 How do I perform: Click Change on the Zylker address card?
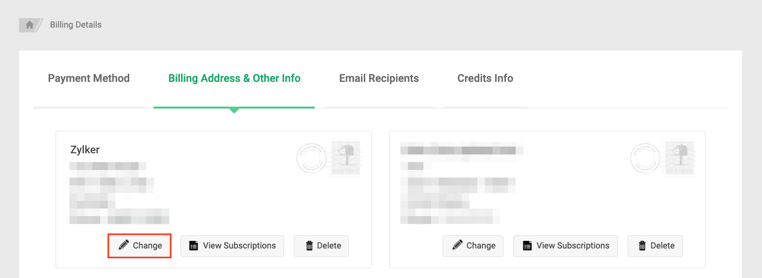pos(139,245)
